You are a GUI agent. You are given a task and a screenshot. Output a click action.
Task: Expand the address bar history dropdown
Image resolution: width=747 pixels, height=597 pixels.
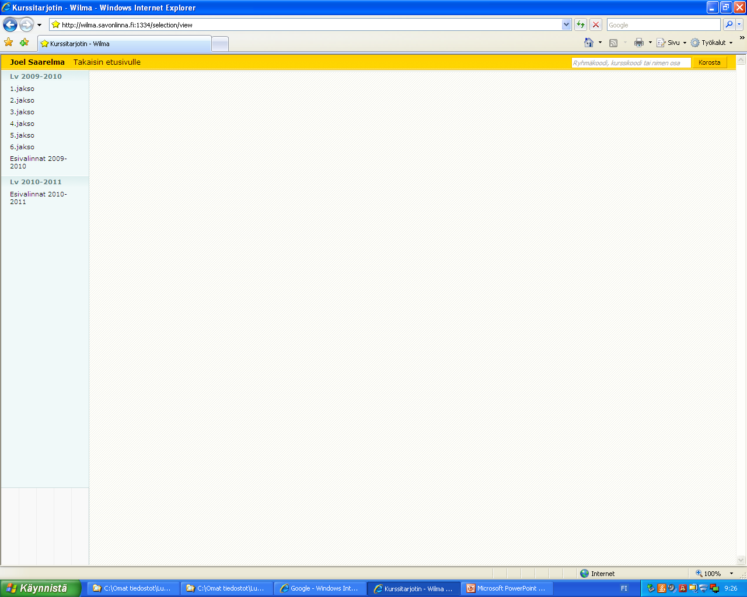pyautogui.click(x=566, y=24)
